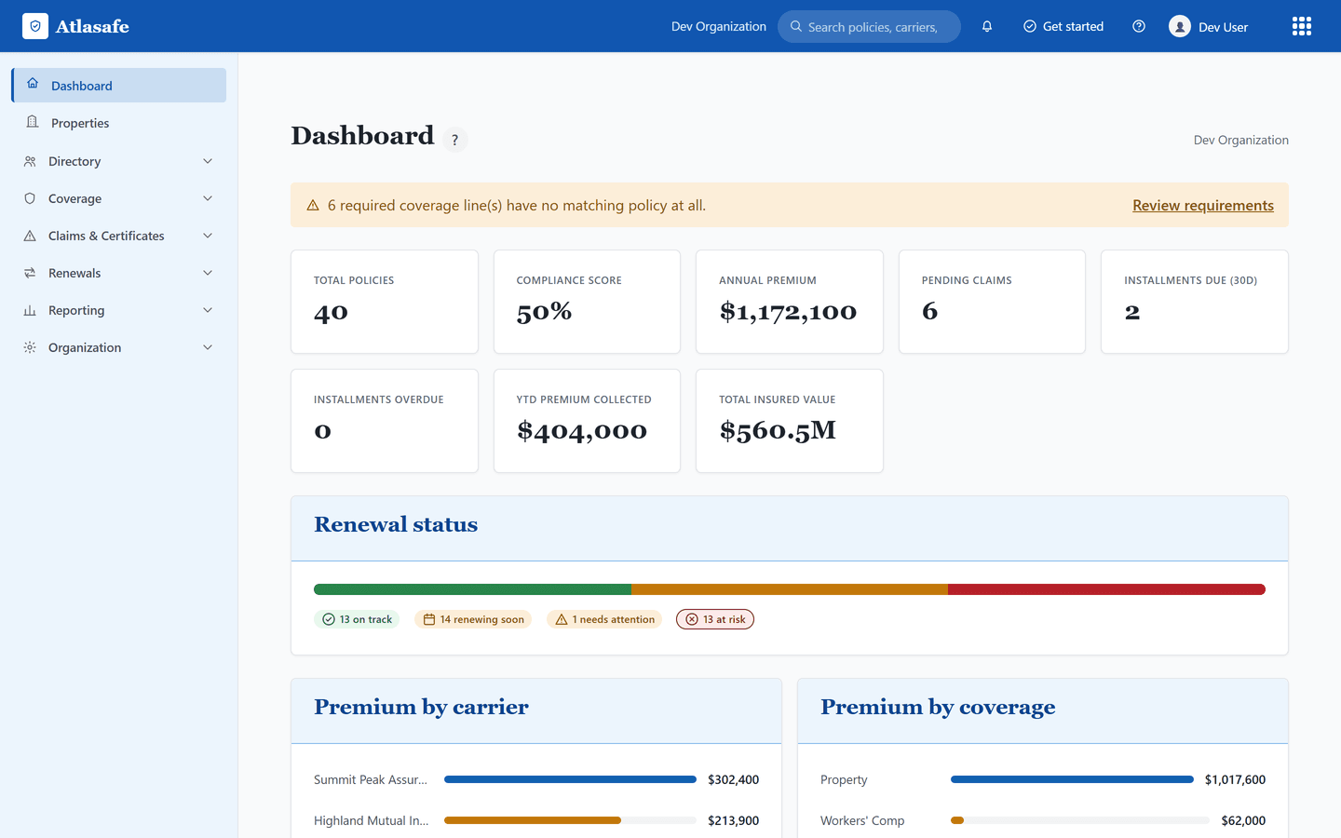Viewport: 1341px width, 838px height.
Task: Click the $302,400 carrier premium value
Action: click(x=733, y=779)
